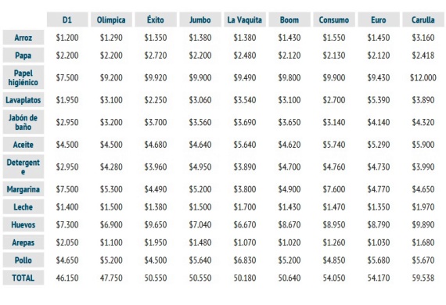This screenshot has width=446, height=305.
Task: Select the Carulla column header
Action: (423, 20)
